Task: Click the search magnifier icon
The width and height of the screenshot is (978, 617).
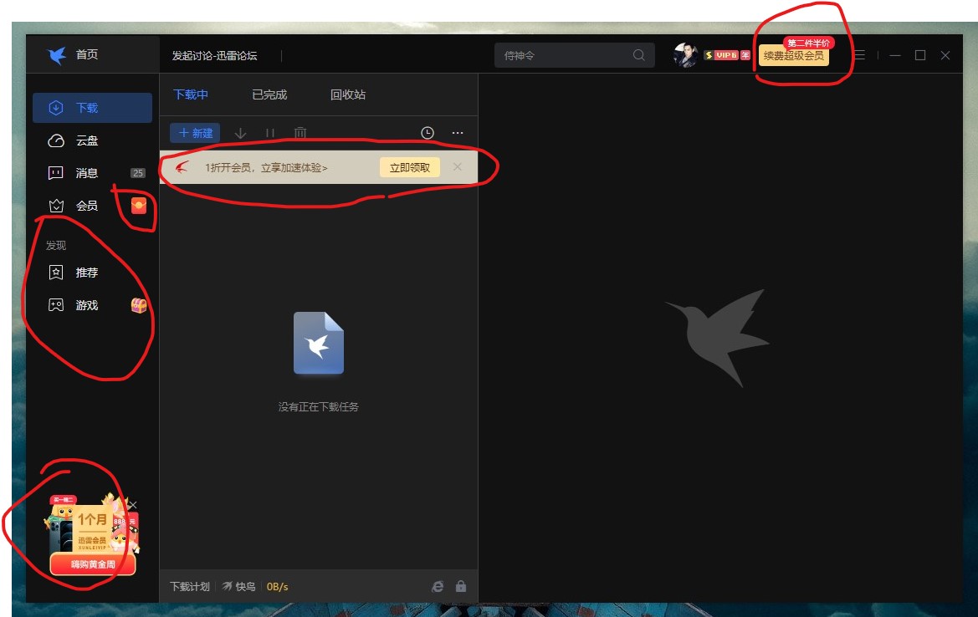Action: coord(638,55)
